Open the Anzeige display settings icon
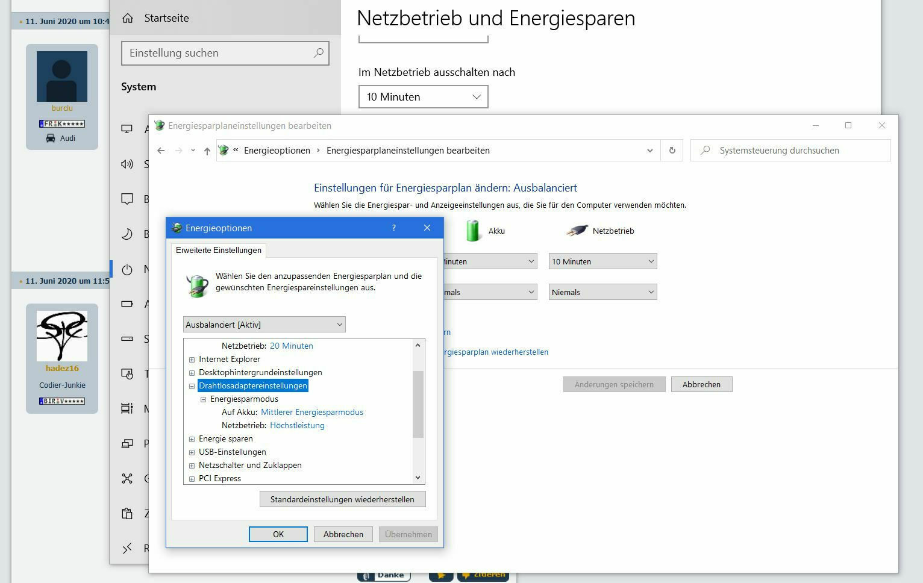 tap(127, 128)
